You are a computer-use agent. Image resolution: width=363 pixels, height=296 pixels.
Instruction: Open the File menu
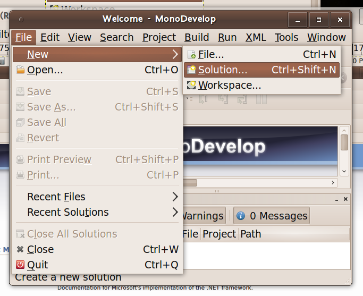pyautogui.click(x=23, y=37)
